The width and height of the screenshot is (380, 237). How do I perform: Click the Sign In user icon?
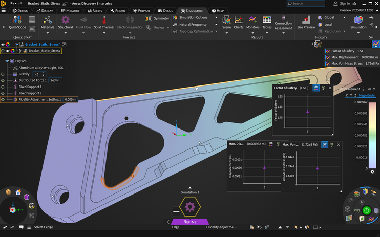point(335,4)
